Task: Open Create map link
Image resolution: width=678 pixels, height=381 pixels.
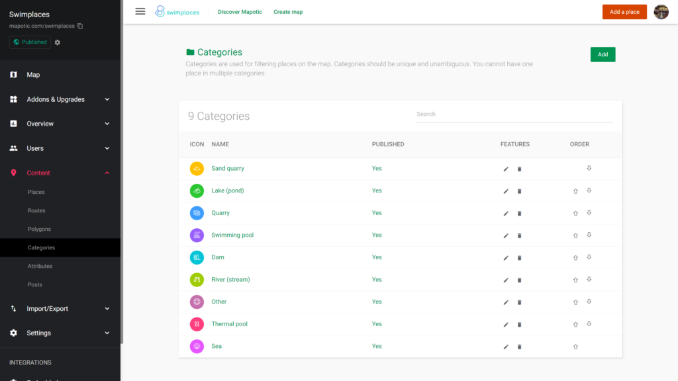Action: 288,12
